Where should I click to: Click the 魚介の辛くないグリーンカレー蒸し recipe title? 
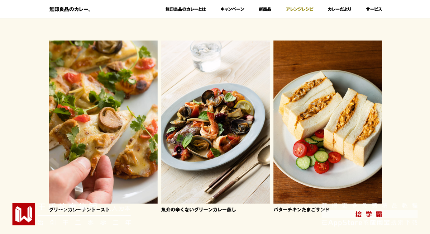(x=199, y=210)
